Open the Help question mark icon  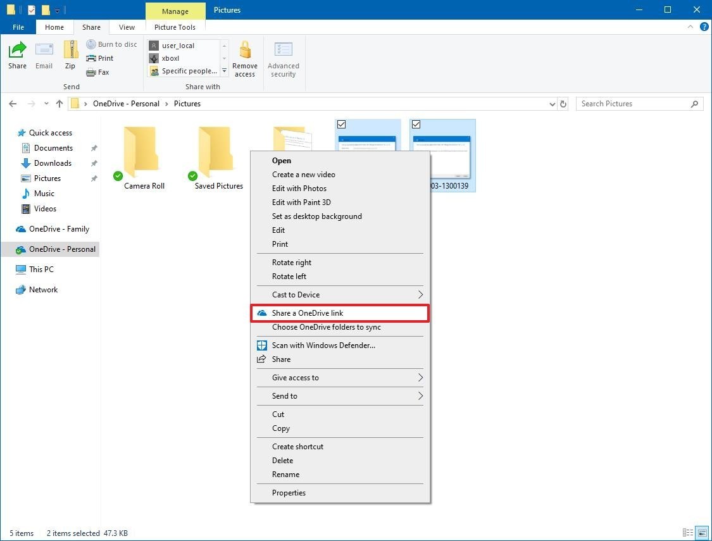pyautogui.click(x=704, y=27)
